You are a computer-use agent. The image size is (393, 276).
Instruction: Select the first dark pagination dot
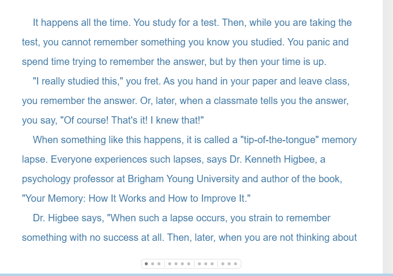tap(146, 264)
